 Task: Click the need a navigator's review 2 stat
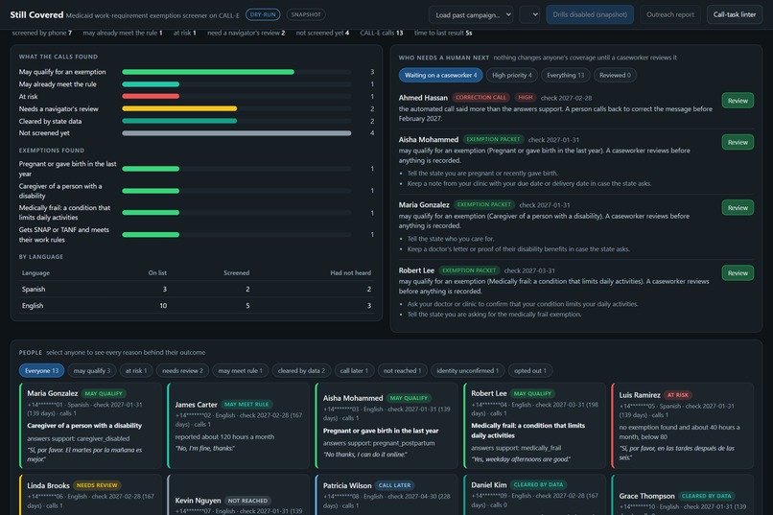tap(246, 33)
